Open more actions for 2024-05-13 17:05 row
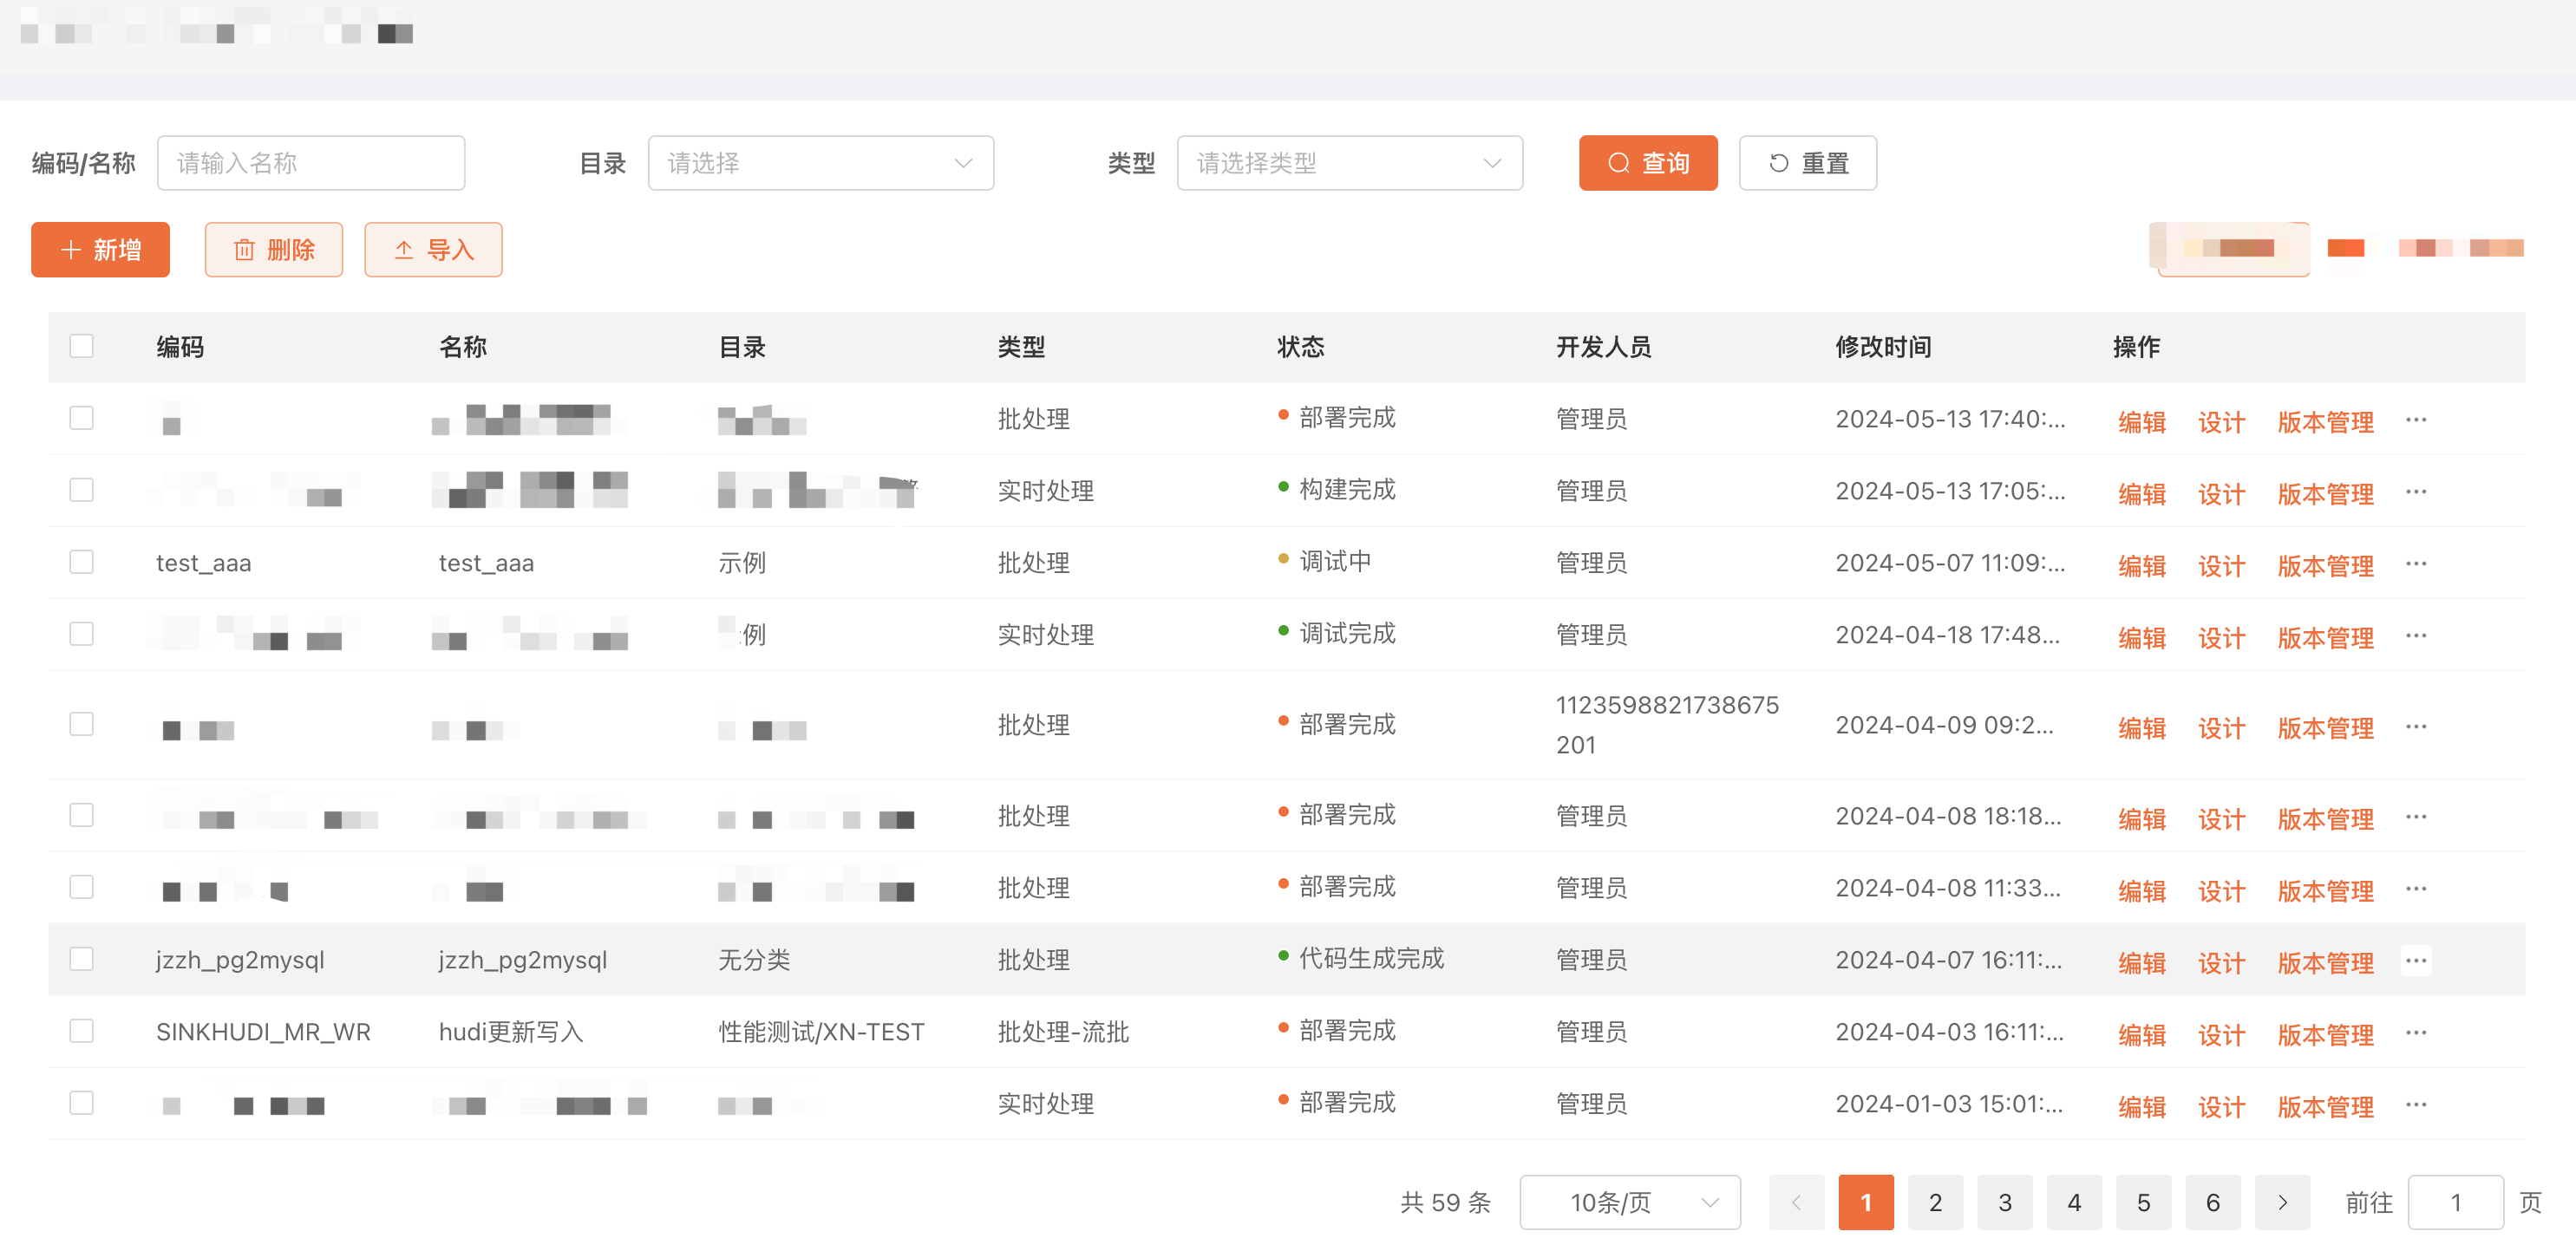Screen dimensions: 2576x1238 (2416, 492)
